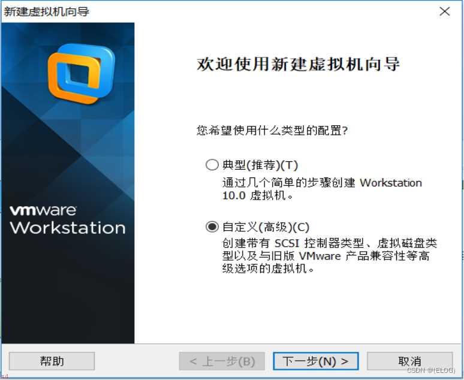
Task: Click the typical option Workstation 10.0 description
Action: click(x=322, y=189)
